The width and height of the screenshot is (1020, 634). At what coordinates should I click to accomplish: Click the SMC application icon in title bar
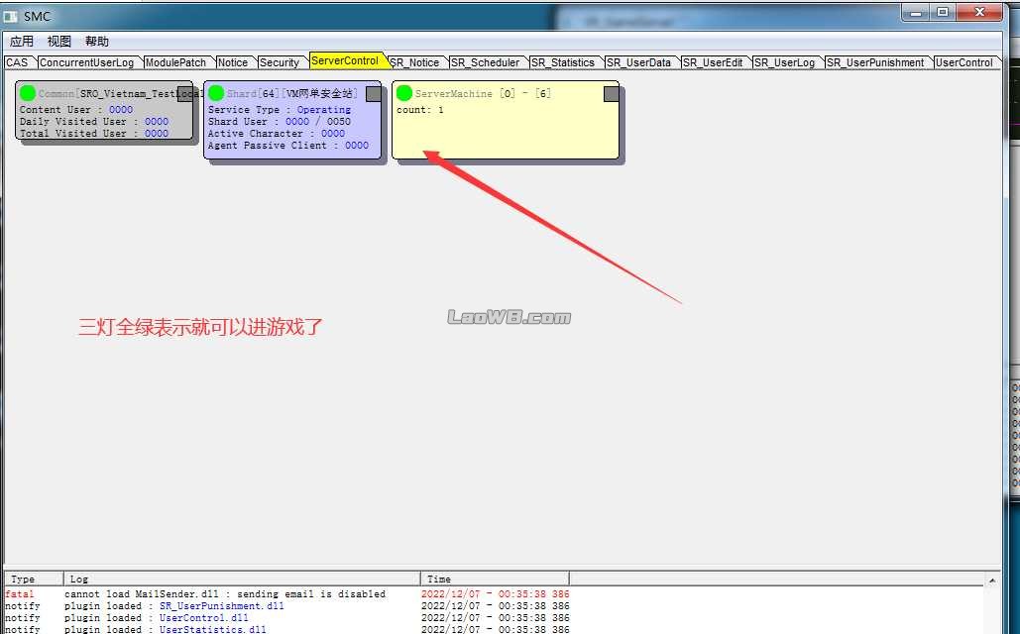pyautogui.click(x=11, y=17)
